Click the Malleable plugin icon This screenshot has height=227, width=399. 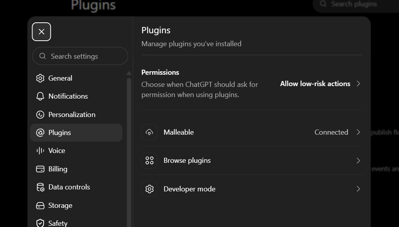coord(149,132)
